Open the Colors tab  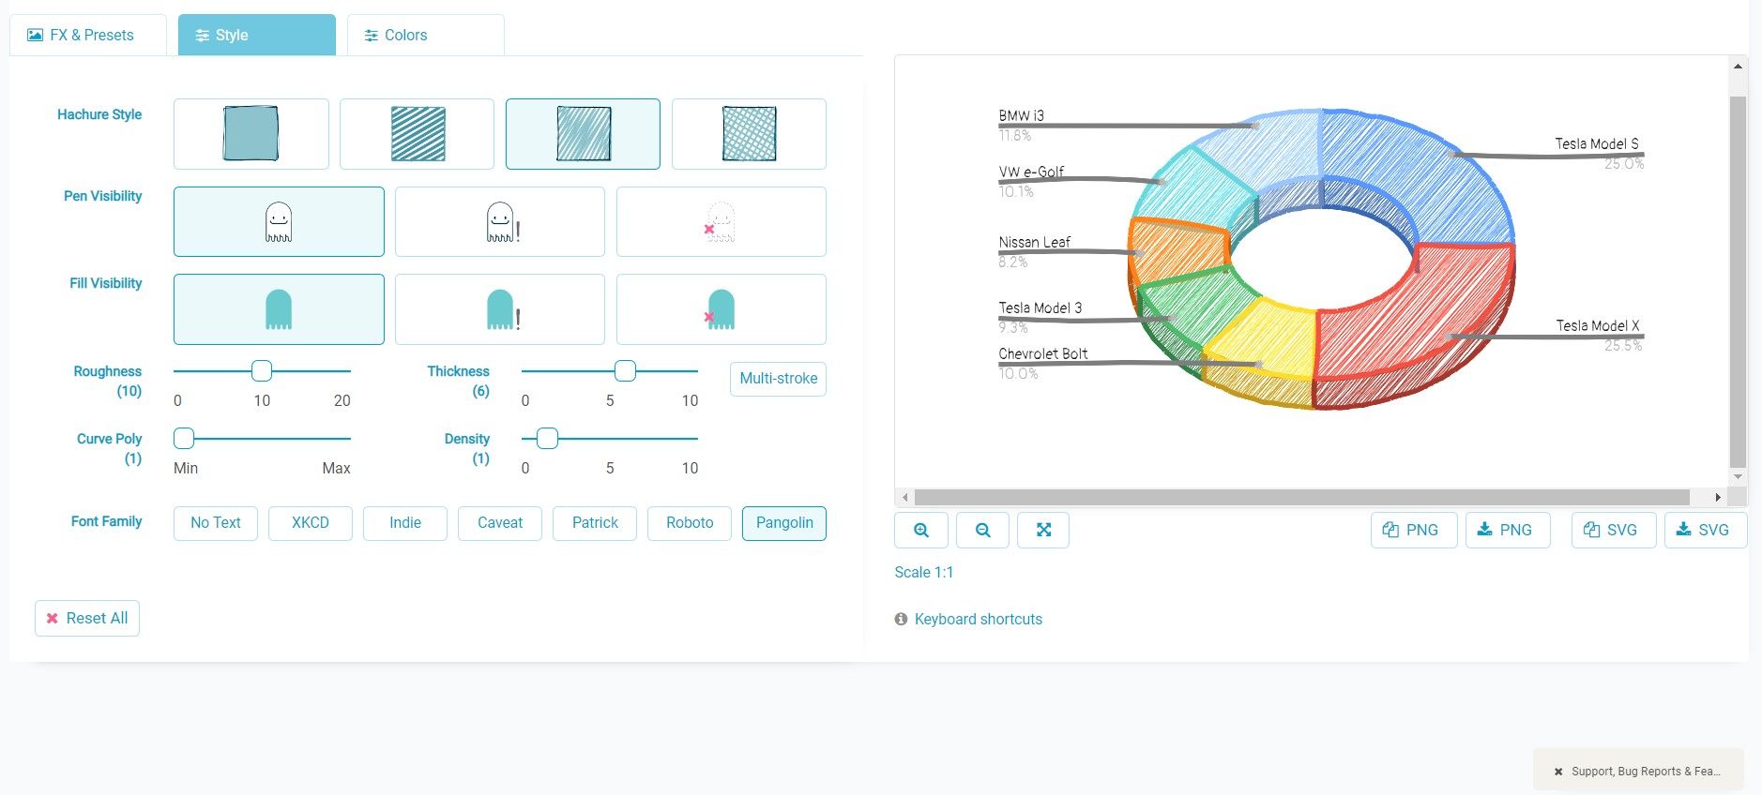point(426,35)
